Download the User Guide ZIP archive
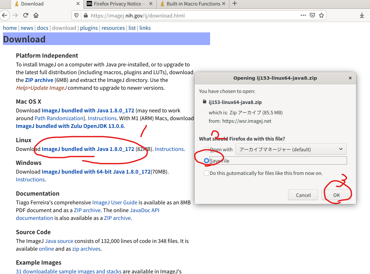This screenshot has height=274, width=370. 87,210
